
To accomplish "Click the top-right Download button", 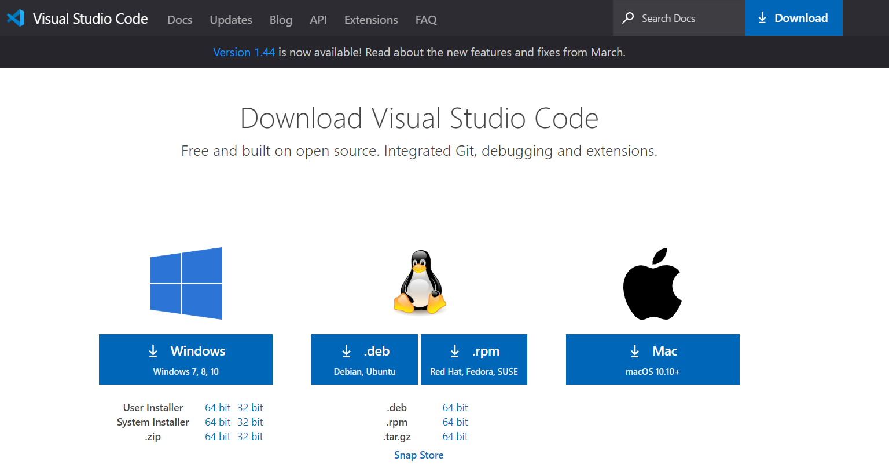I will [x=794, y=18].
